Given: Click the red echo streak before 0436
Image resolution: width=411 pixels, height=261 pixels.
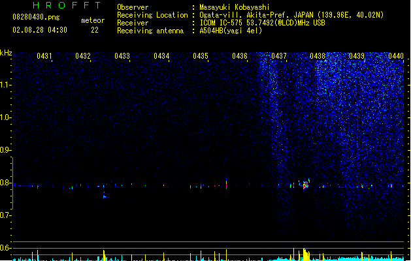Looking at the screenshot, I should [x=227, y=183].
